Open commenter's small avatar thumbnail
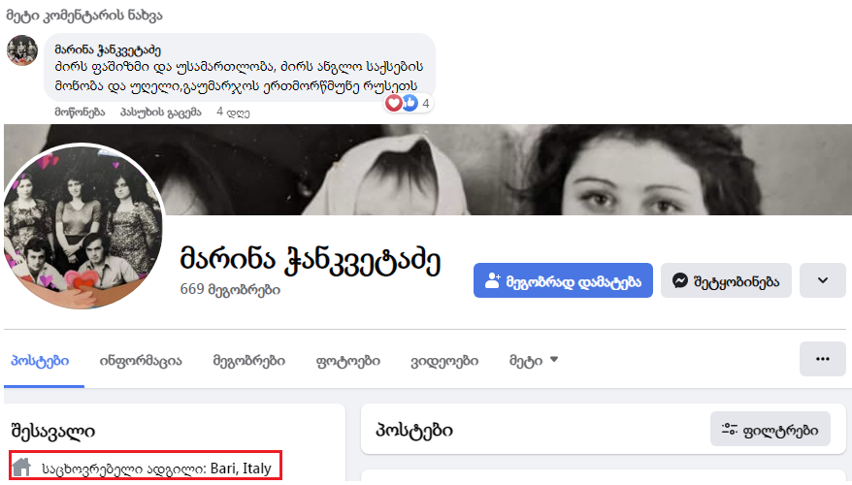This screenshot has width=852, height=485. click(x=21, y=50)
